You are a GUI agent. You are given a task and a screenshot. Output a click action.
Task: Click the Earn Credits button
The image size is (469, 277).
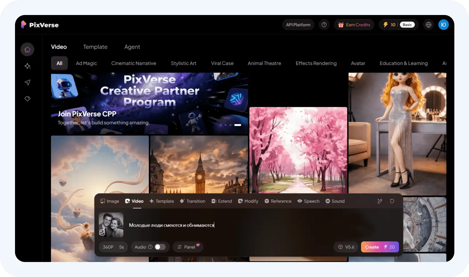[x=354, y=25]
